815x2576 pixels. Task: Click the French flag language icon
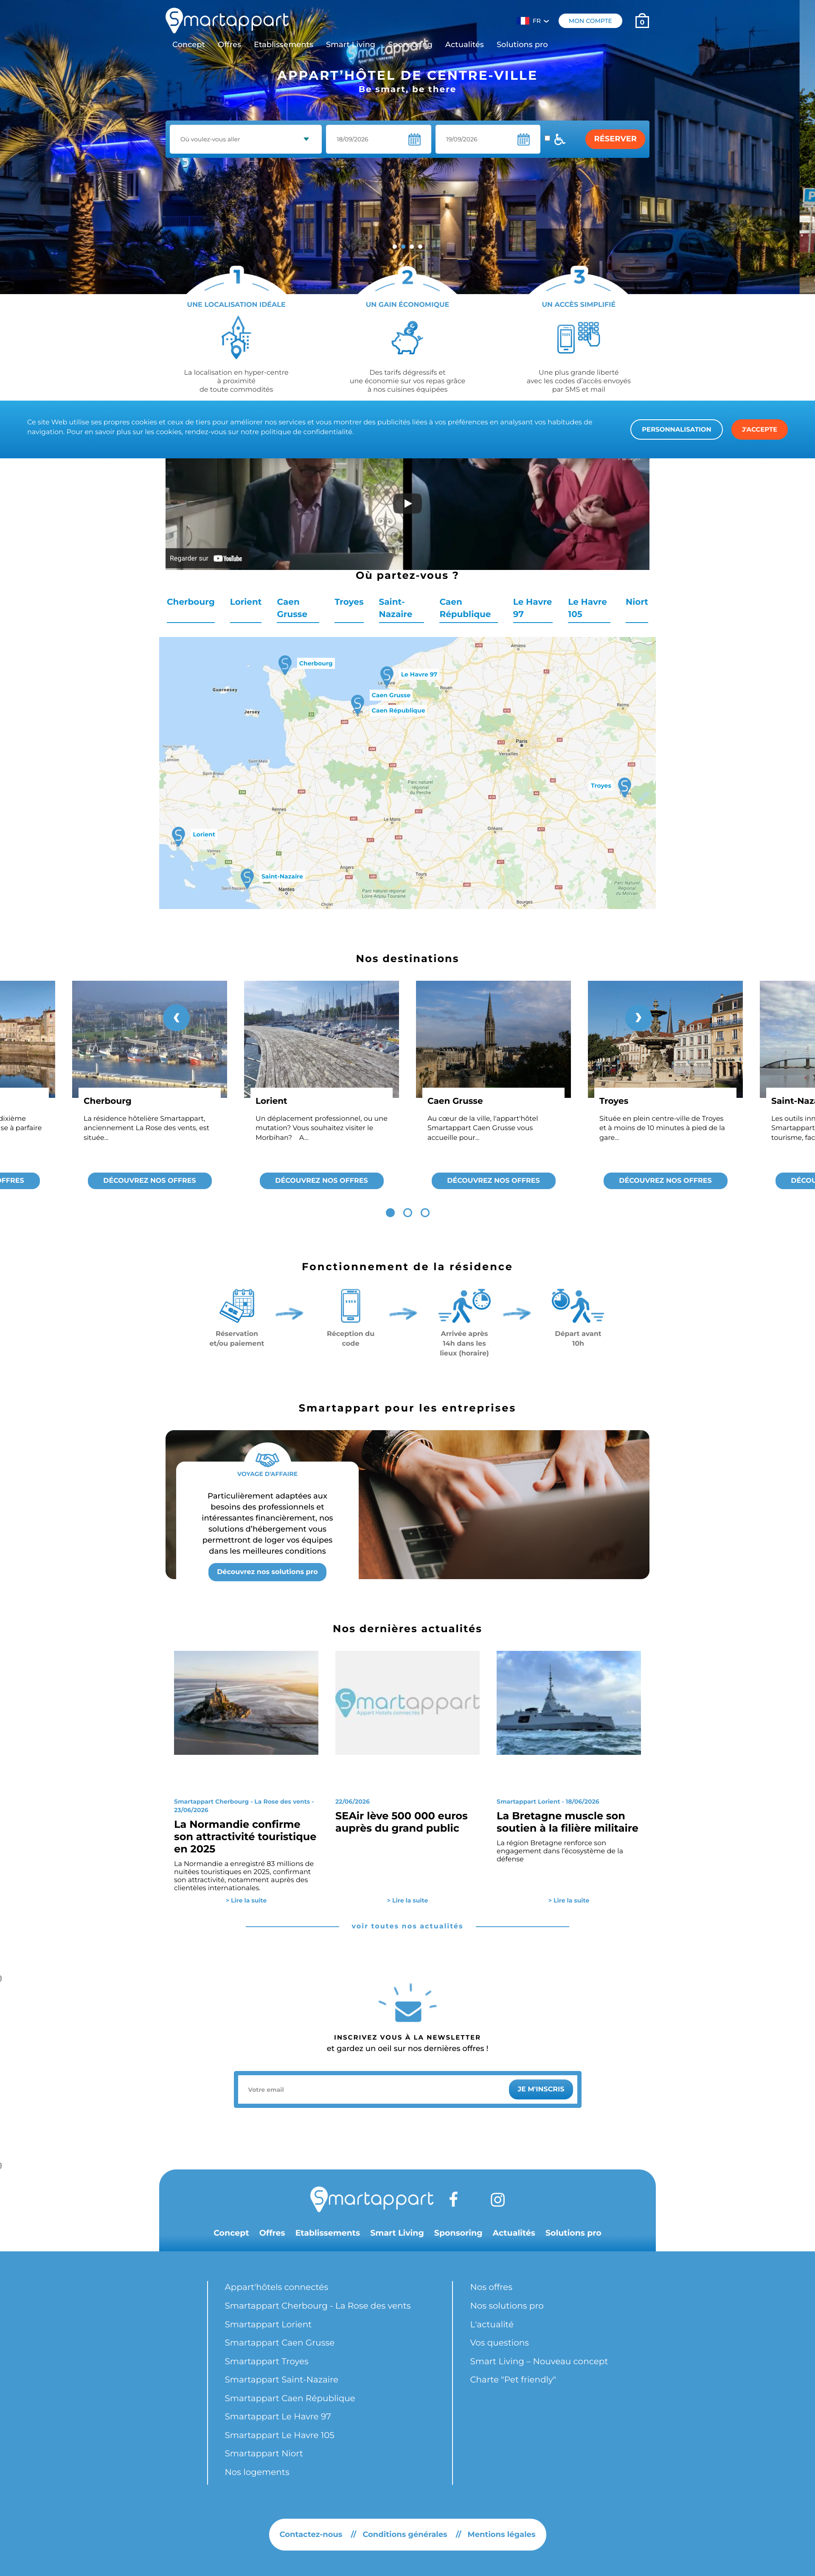pyautogui.click(x=524, y=21)
